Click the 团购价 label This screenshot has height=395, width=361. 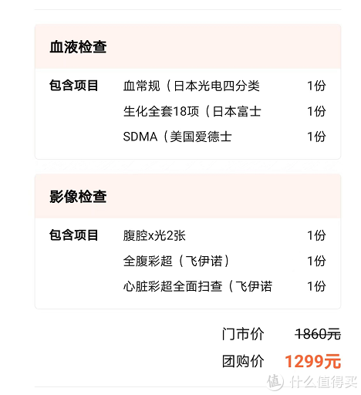point(243,361)
